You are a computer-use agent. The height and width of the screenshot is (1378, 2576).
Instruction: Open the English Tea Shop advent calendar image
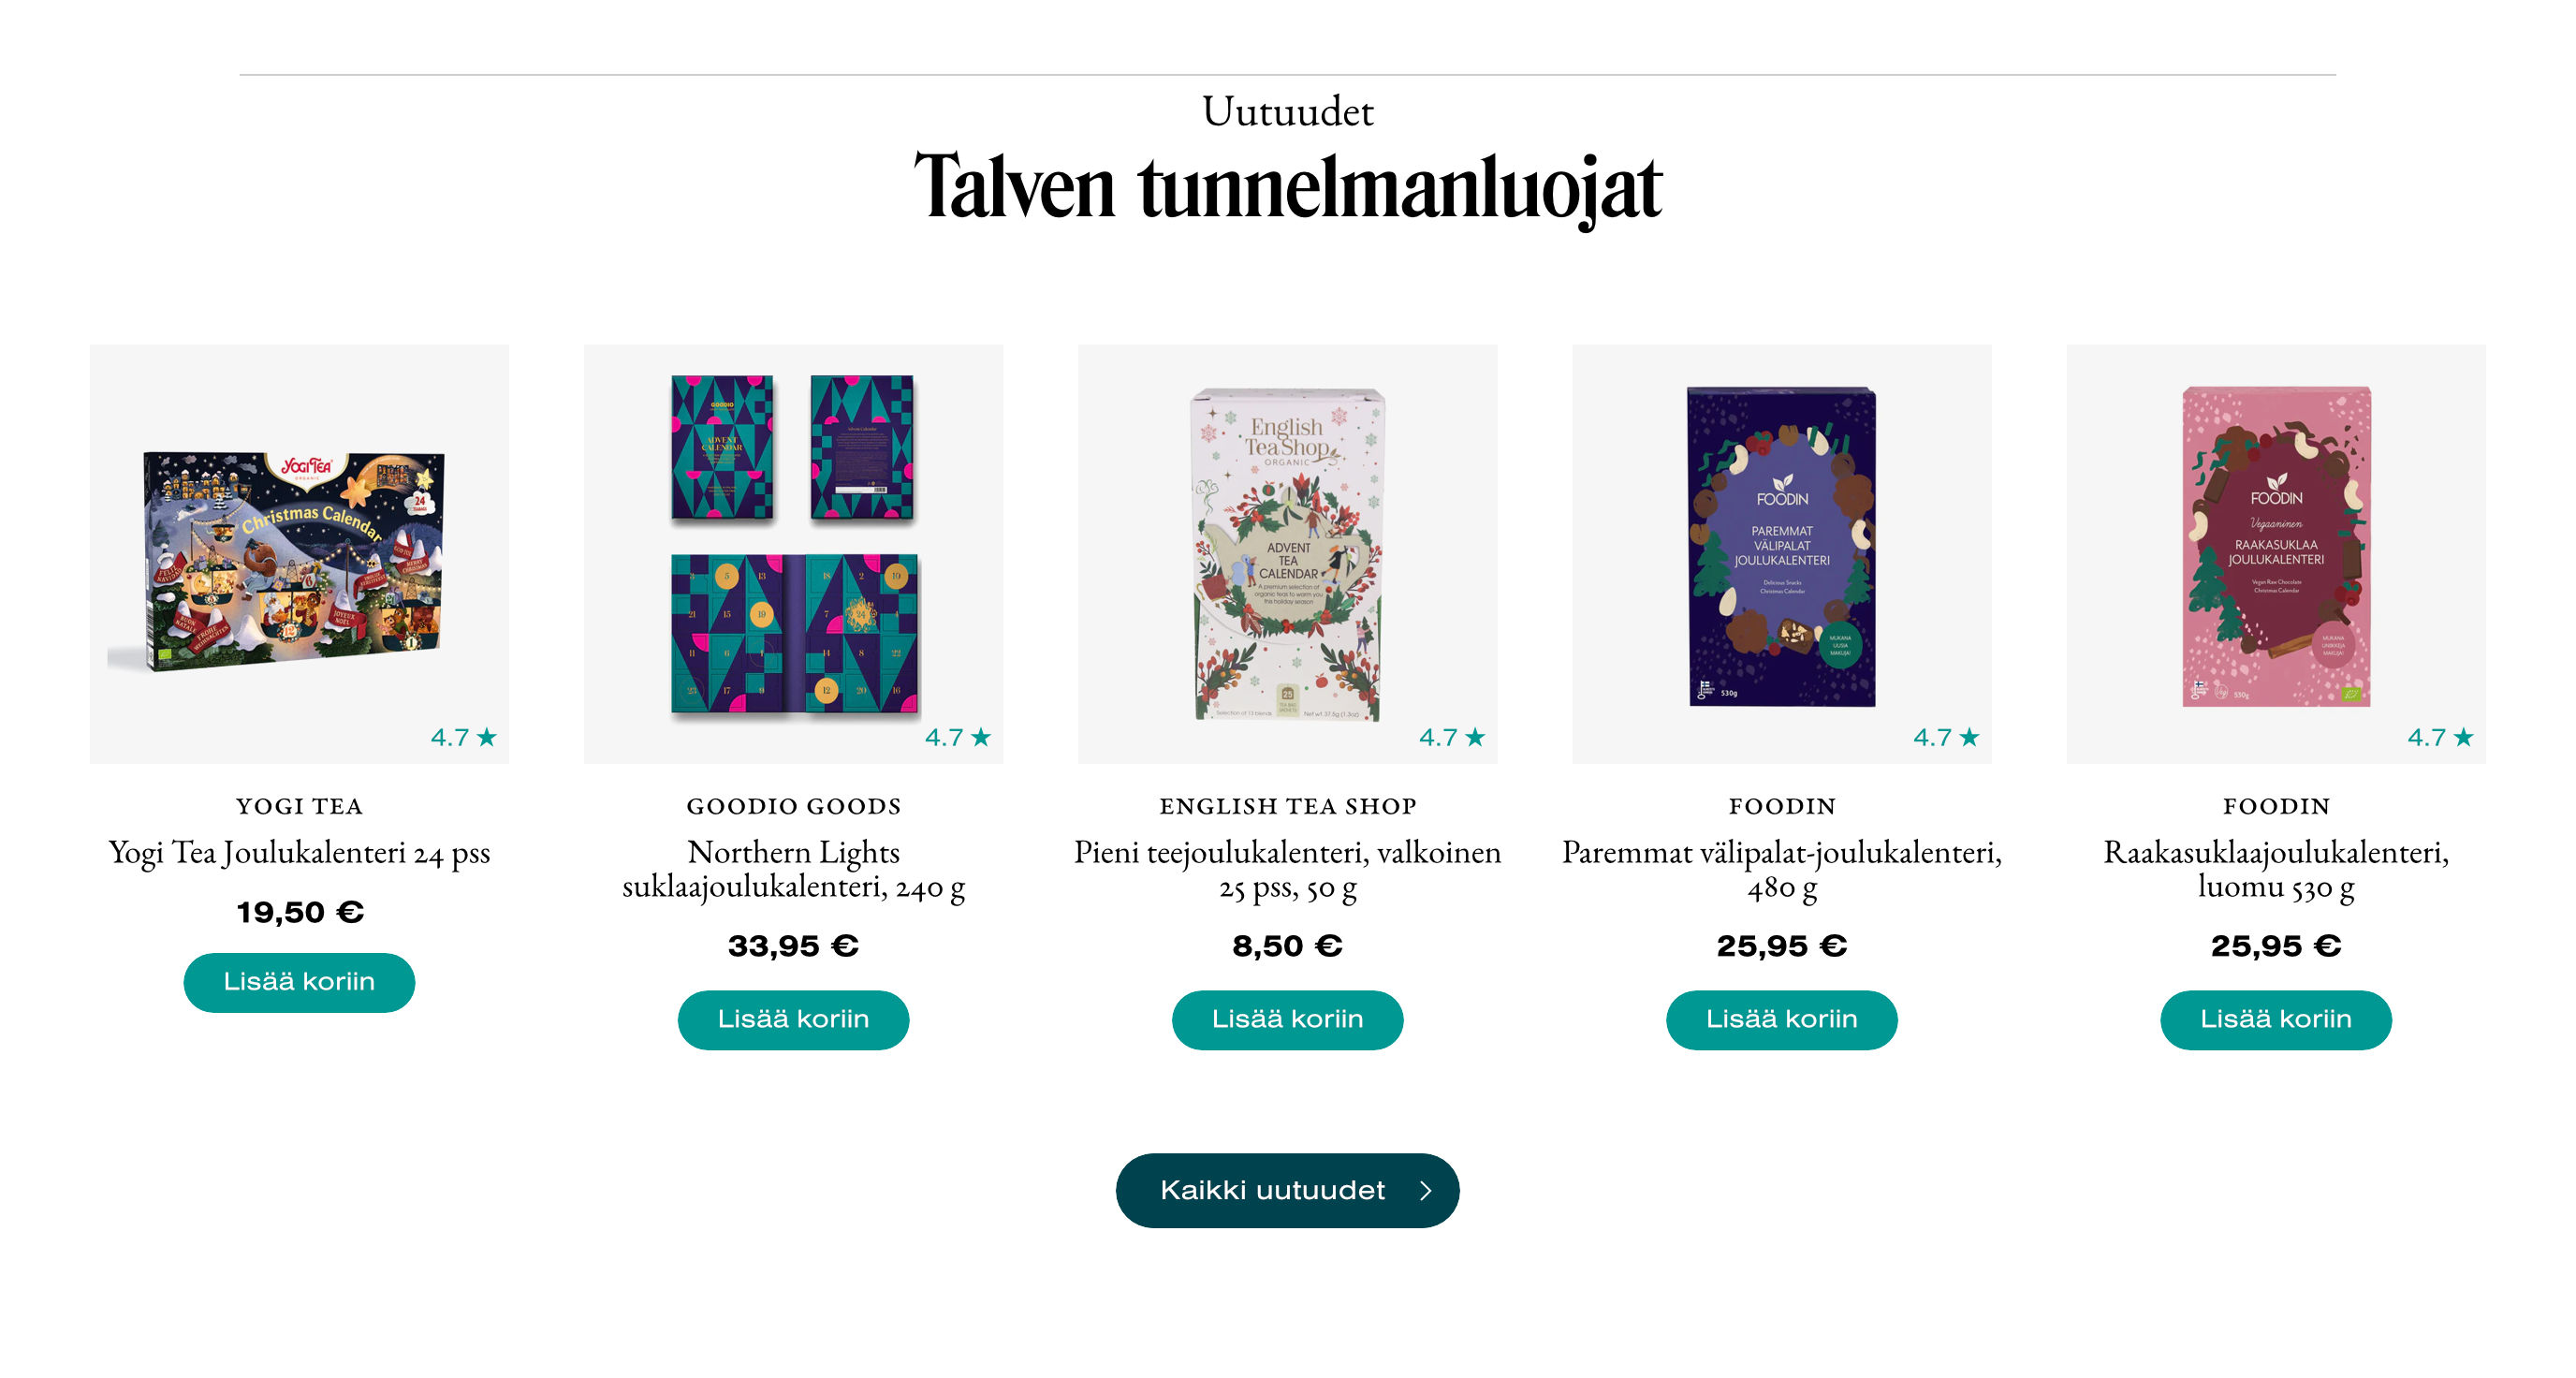point(1287,554)
